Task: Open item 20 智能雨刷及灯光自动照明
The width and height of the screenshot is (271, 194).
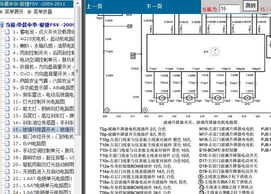Action: pyautogui.click(x=43, y=165)
